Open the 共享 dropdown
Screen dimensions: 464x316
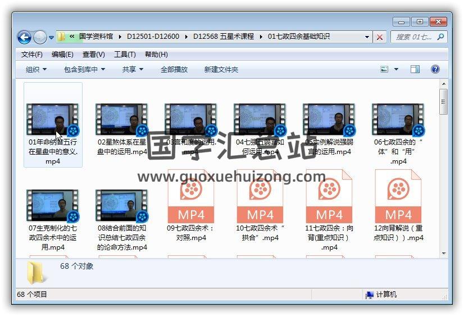(x=133, y=69)
